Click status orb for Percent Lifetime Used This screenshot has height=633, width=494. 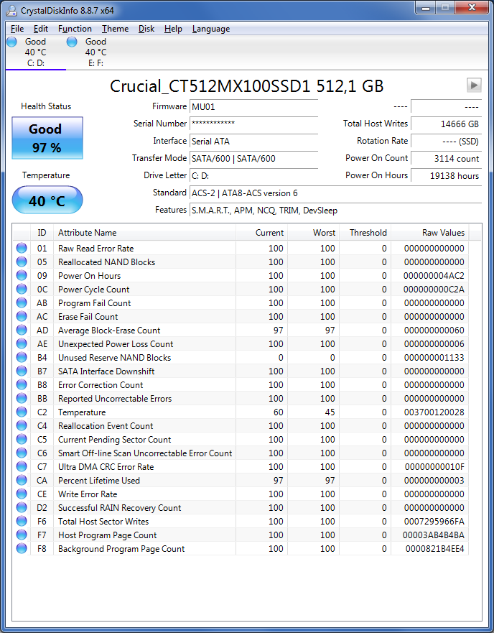point(22,481)
